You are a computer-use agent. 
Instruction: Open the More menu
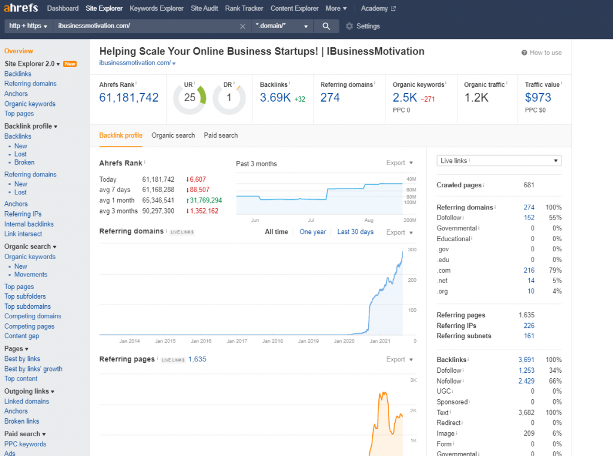click(336, 8)
